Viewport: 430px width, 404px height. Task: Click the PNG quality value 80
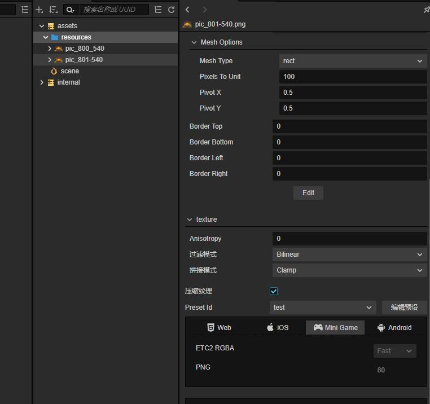(381, 370)
